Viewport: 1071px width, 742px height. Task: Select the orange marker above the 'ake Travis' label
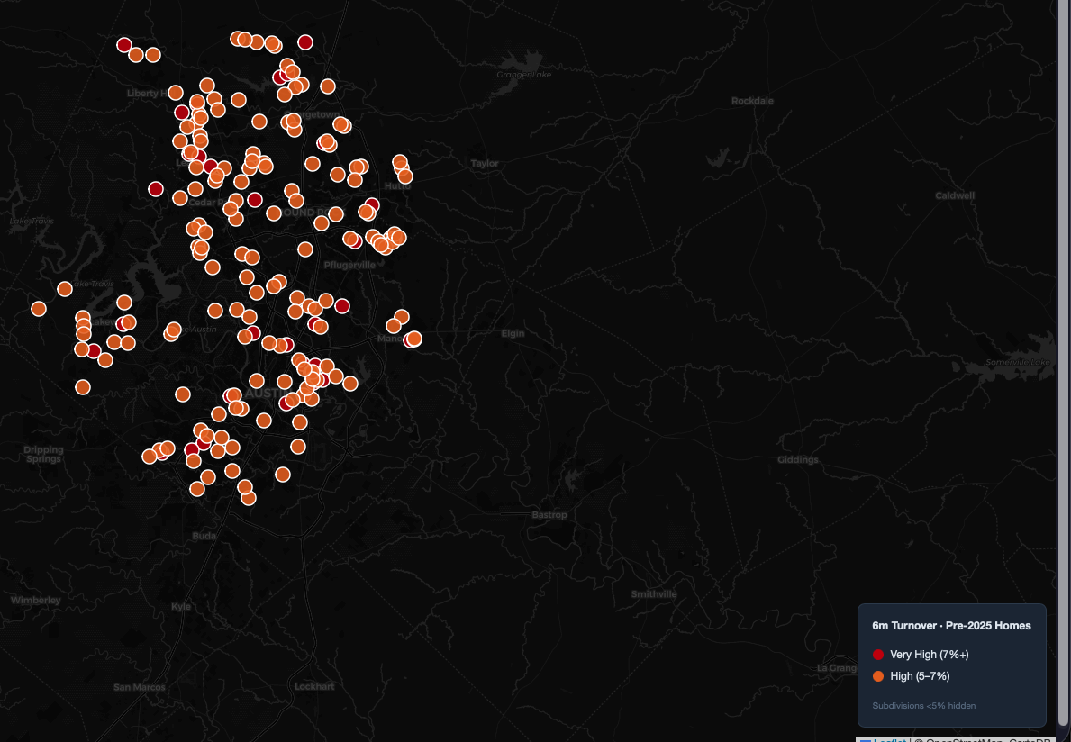coord(65,289)
